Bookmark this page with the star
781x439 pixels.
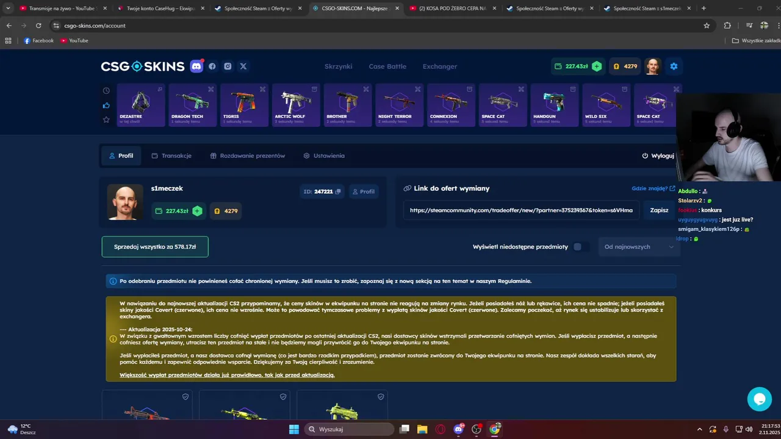tap(707, 26)
